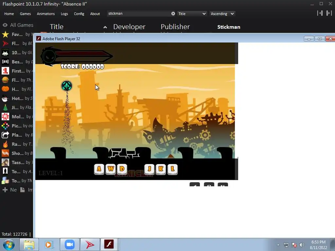This screenshot has width=335, height=251.
Task: Click the volume speaker tray icon
Action: (302, 245)
